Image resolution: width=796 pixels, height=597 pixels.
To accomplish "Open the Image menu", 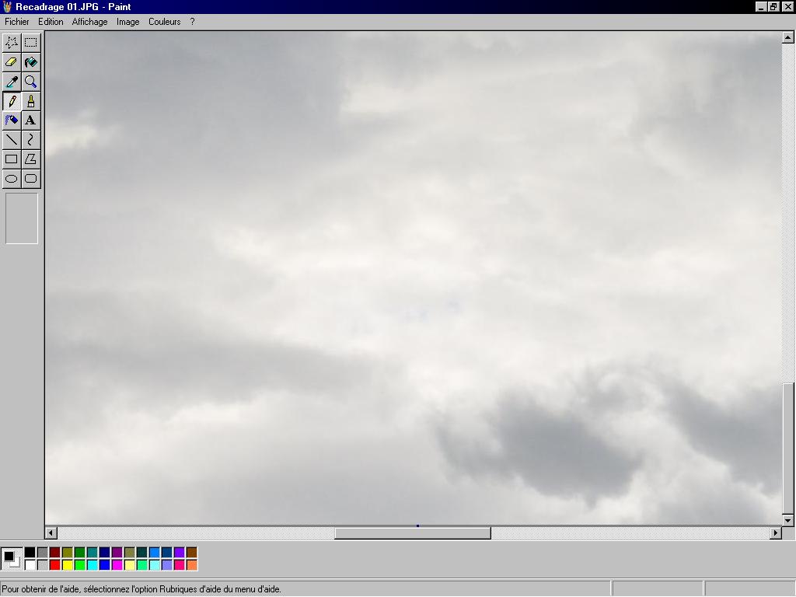I will point(128,22).
